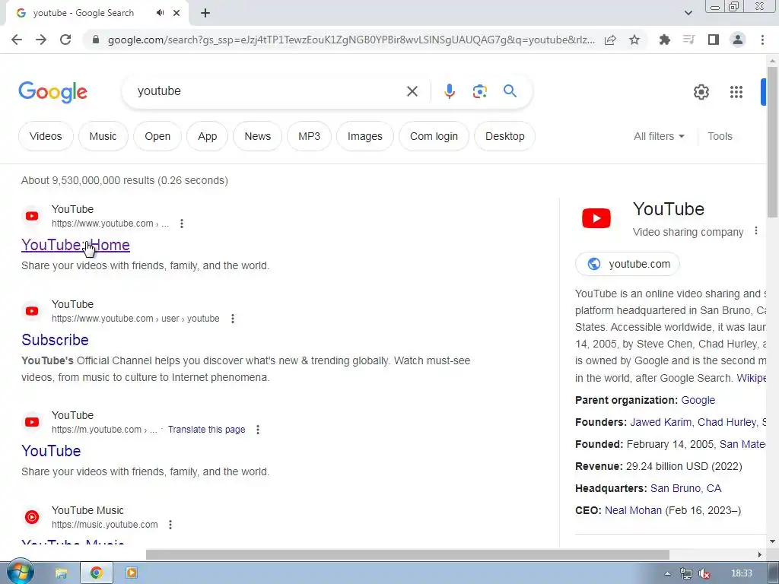Click the horizontal scrollbar right arrow
This screenshot has width=779, height=584.
pyautogui.click(x=760, y=554)
